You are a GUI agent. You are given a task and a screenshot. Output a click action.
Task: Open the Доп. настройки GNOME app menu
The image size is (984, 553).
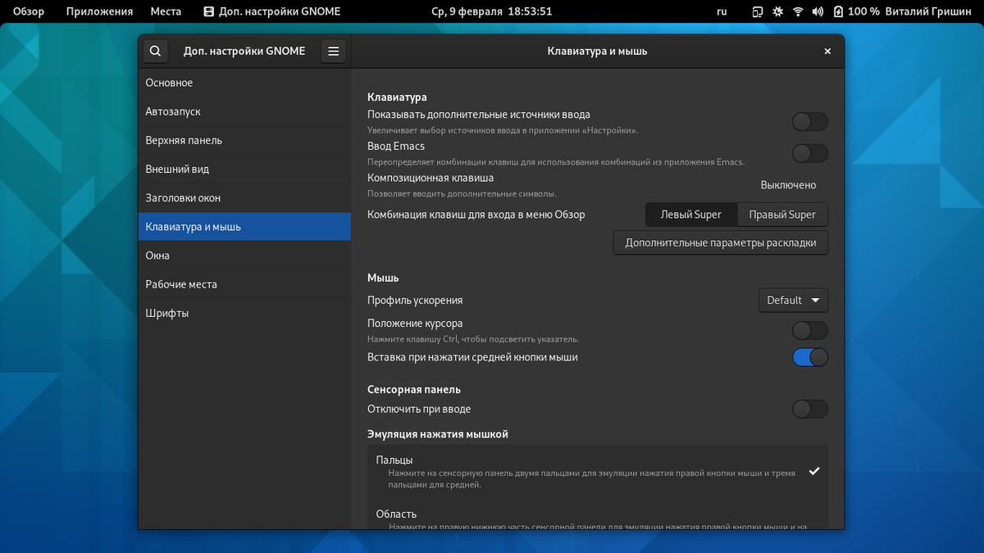(271, 11)
